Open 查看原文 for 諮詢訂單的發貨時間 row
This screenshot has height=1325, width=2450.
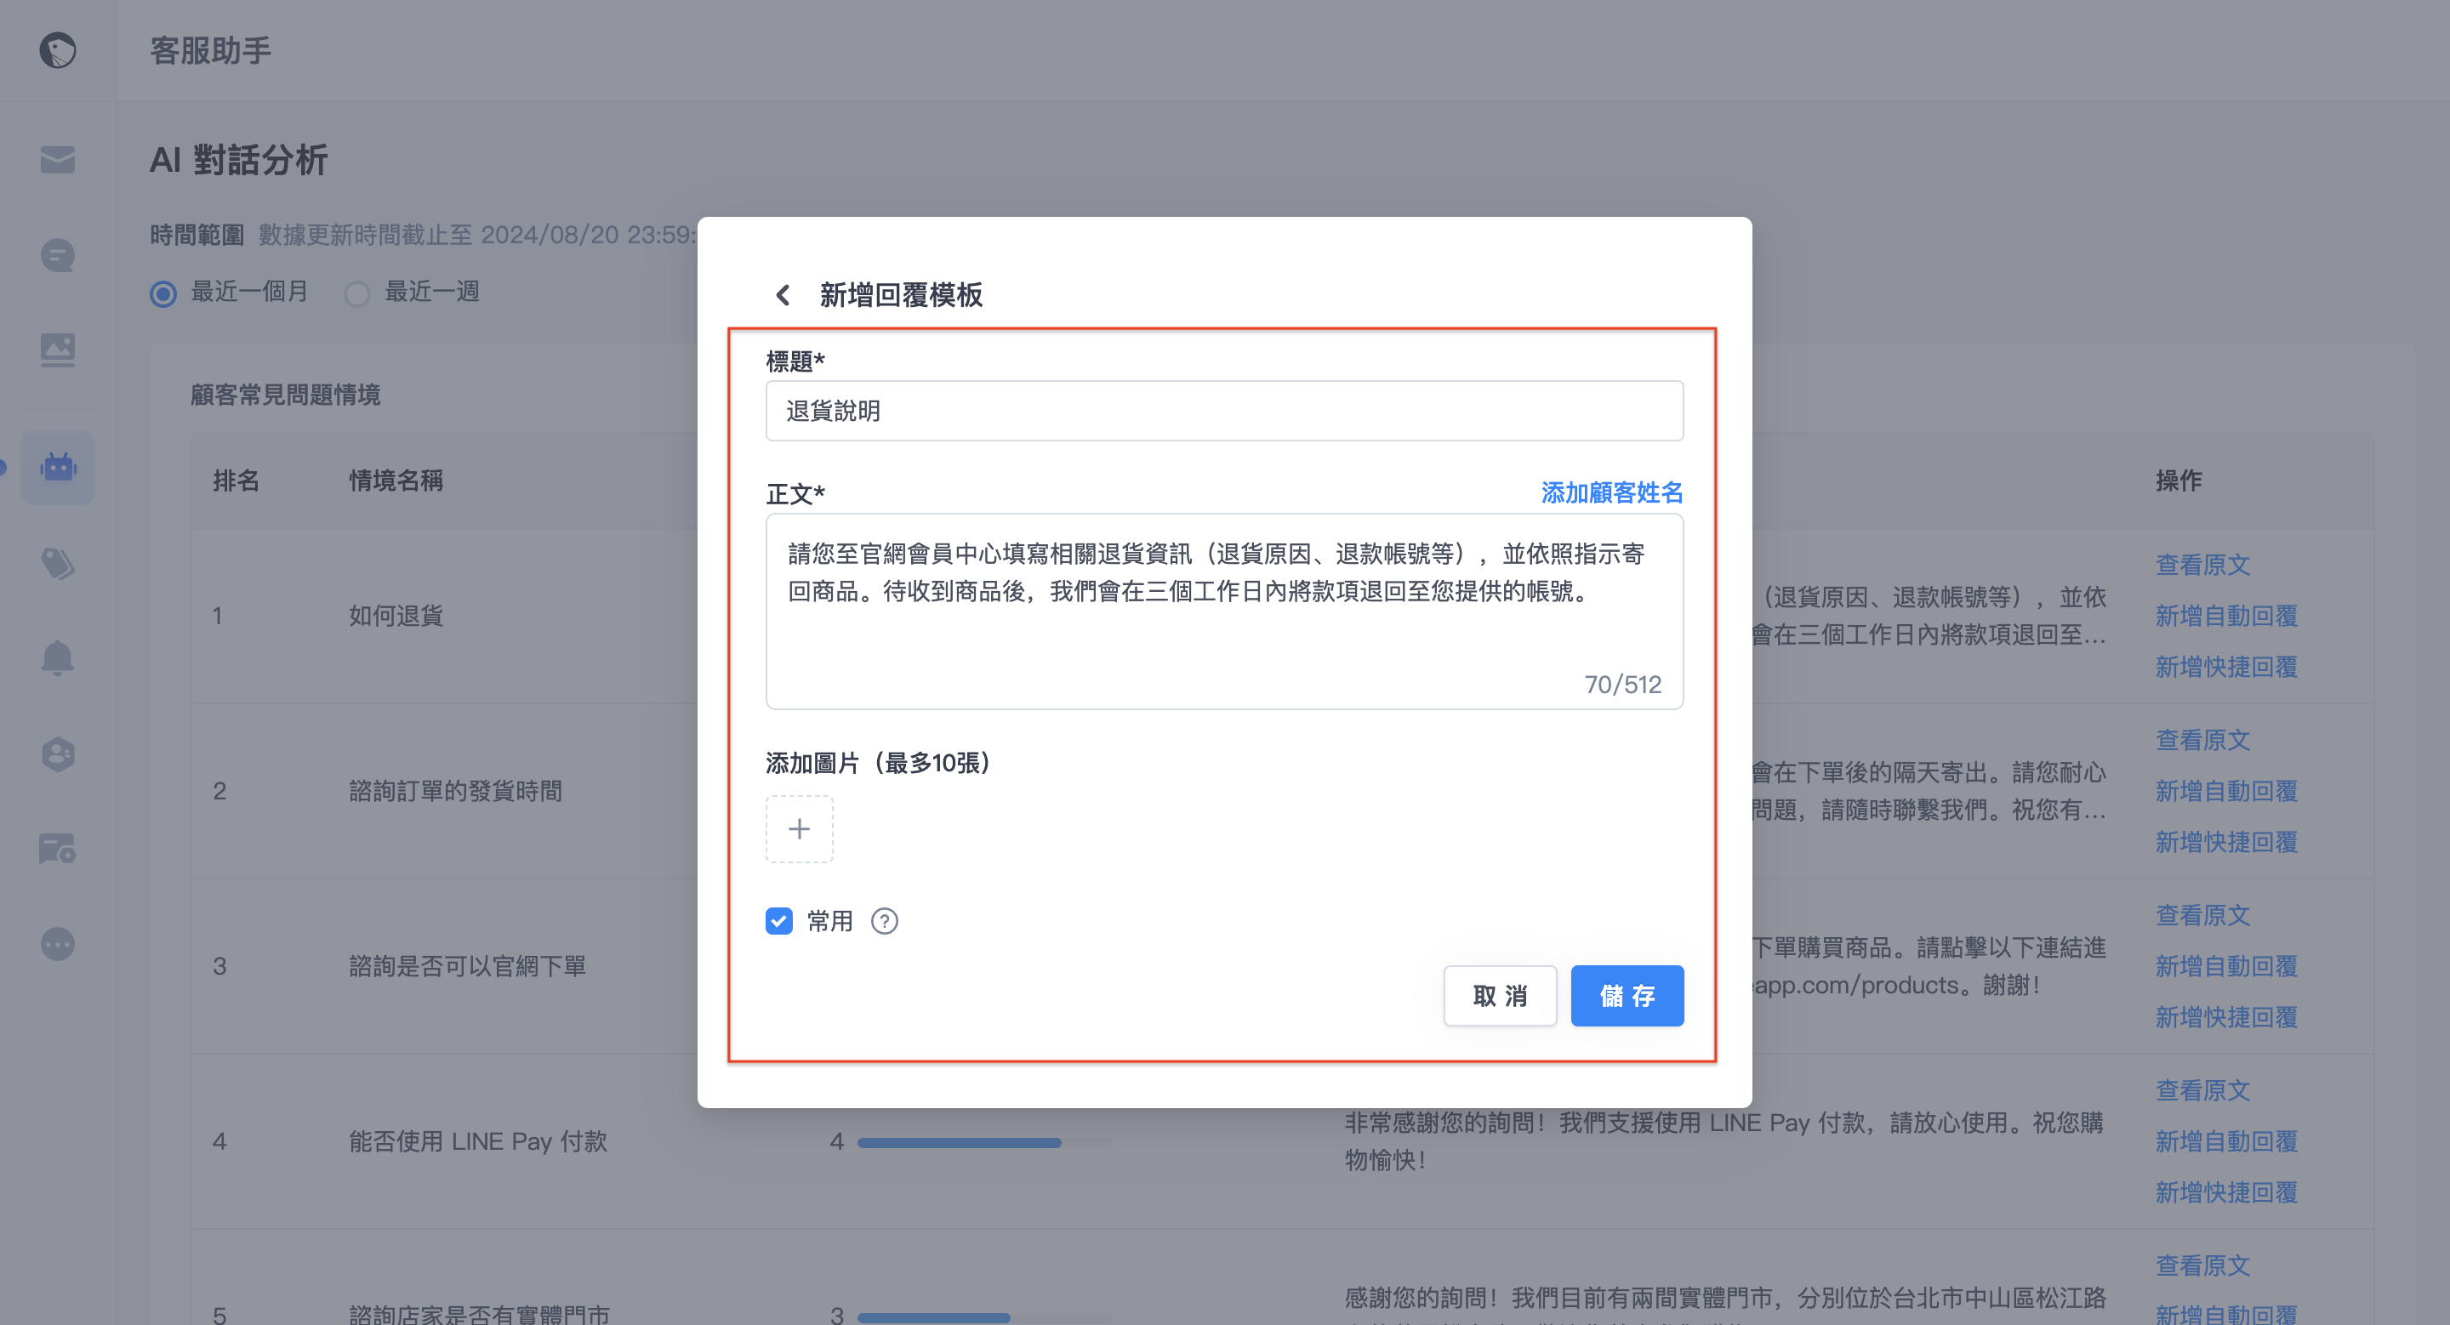2202,740
